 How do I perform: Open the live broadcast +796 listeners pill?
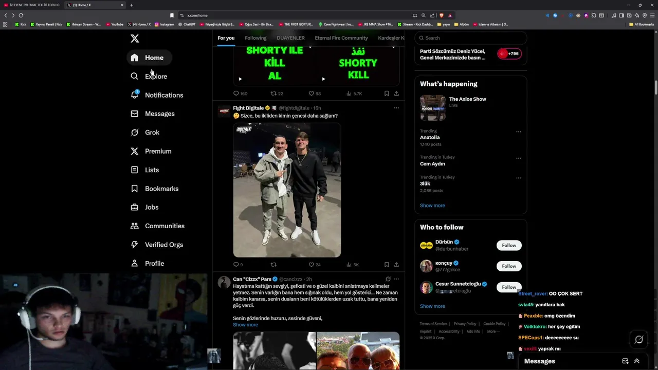(509, 53)
